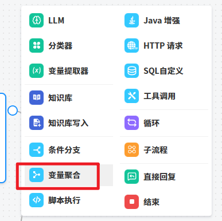The width and height of the screenshot is (222, 221).
Task: Click the four-dot 分类器 icon
Action: point(36,45)
